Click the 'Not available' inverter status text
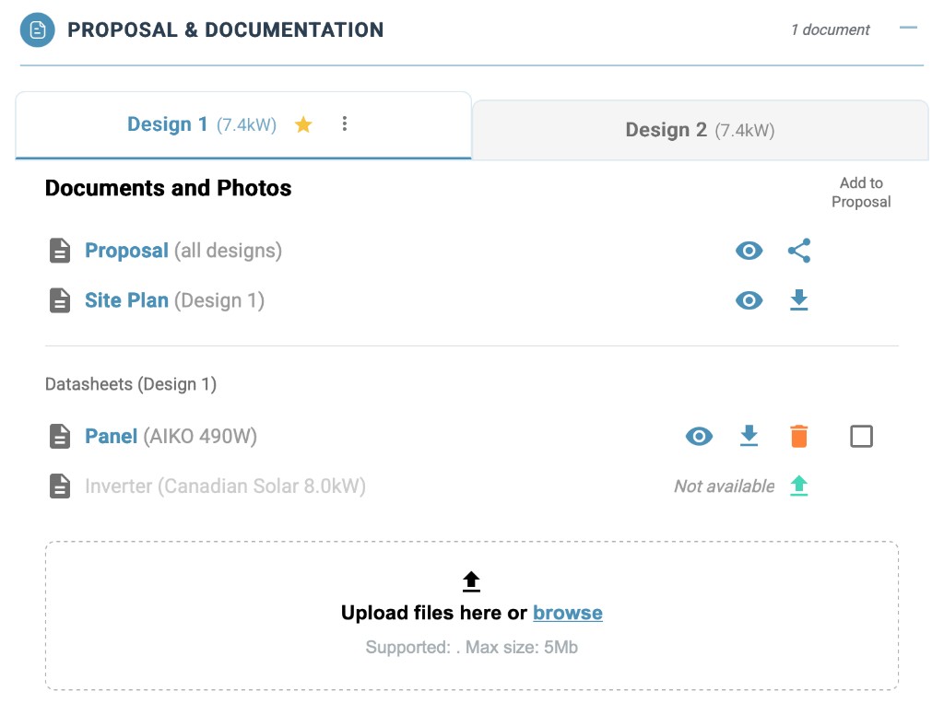Screen dimensions: 944x703 [x=725, y=486]
